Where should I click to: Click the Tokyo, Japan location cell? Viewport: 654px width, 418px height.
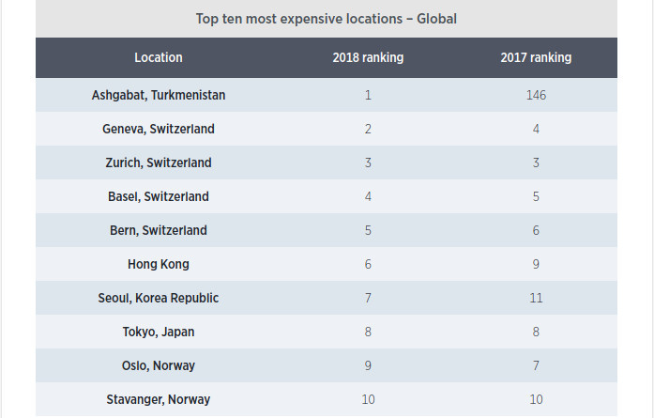pyautogui.click(x=159, y=332)
